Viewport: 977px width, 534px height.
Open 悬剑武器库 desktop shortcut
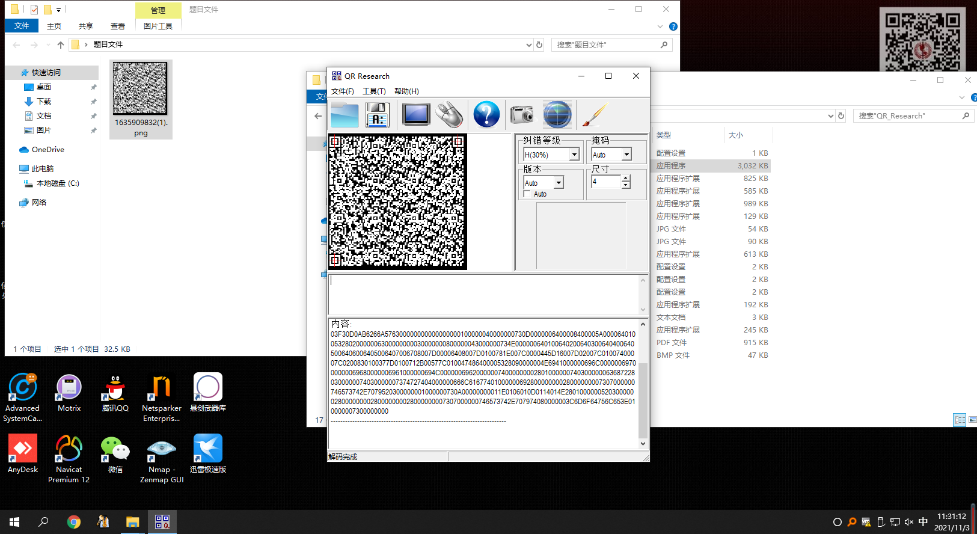pos(208,393)
